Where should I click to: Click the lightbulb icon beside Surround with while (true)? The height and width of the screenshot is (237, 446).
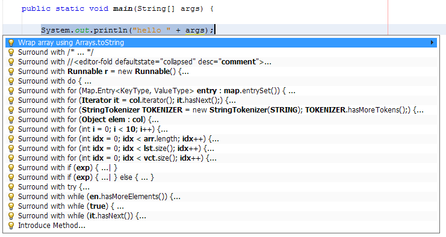(x=11, y=206)
